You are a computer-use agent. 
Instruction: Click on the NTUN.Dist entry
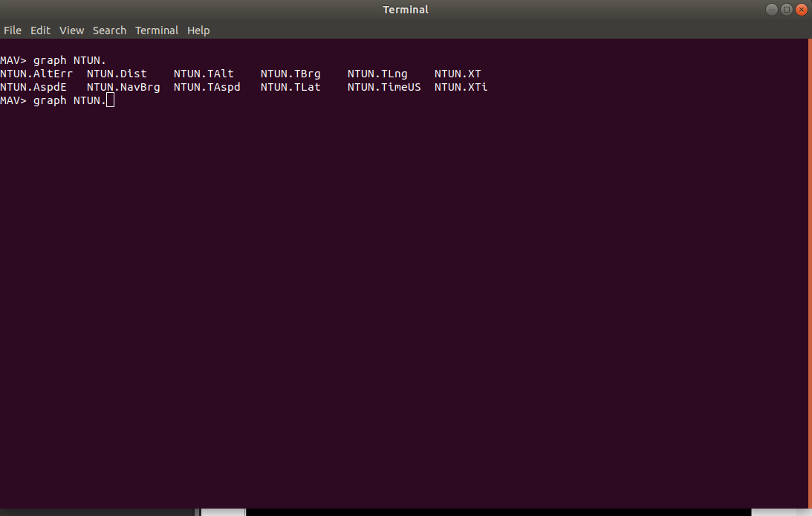pos(117,74)
